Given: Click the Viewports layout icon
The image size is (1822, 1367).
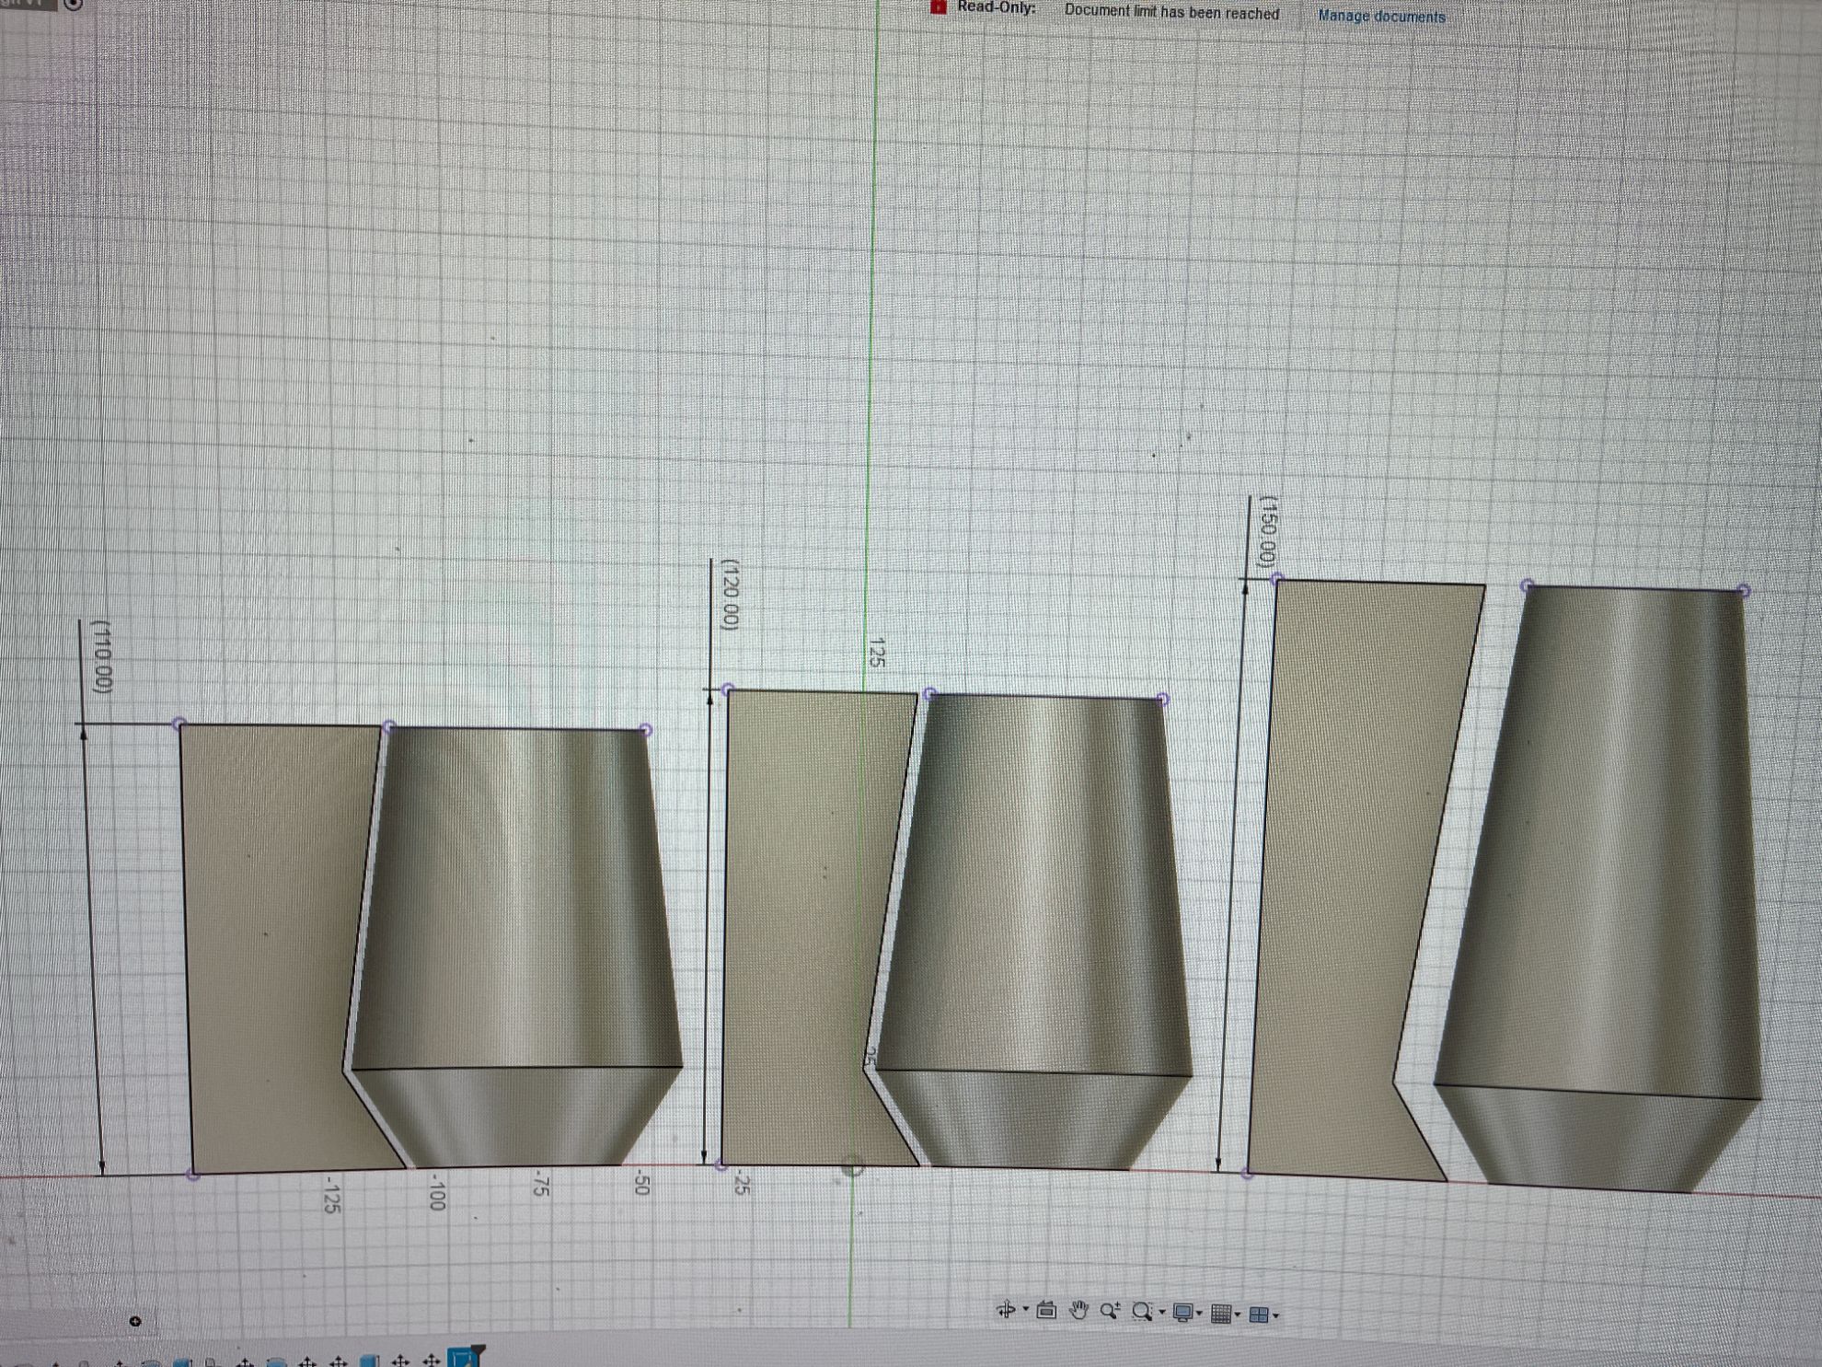Looking at the screenshot, I should (1259, 1315).
